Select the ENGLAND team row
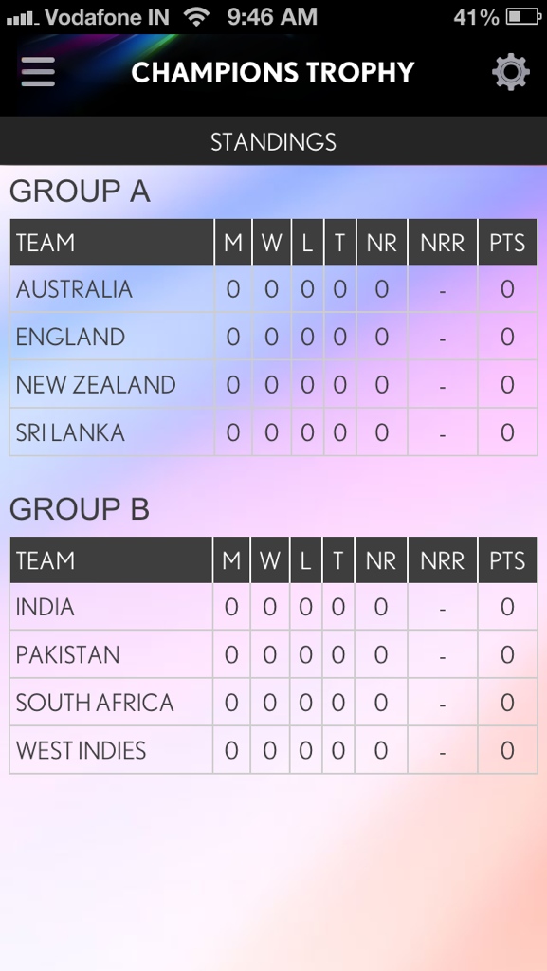This screenshot has width=547, height=971. click(273, 337)
